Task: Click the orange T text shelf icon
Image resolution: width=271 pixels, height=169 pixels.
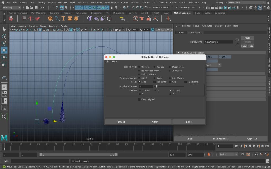Action: [x=63, y=18]
